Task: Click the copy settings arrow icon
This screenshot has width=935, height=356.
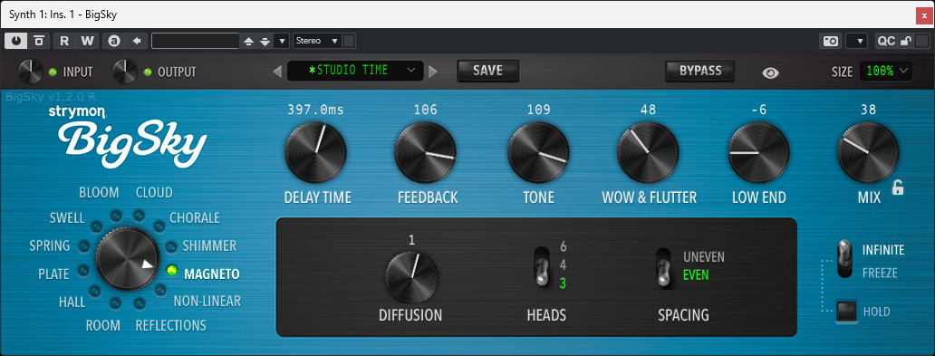Action: [137, 41]
